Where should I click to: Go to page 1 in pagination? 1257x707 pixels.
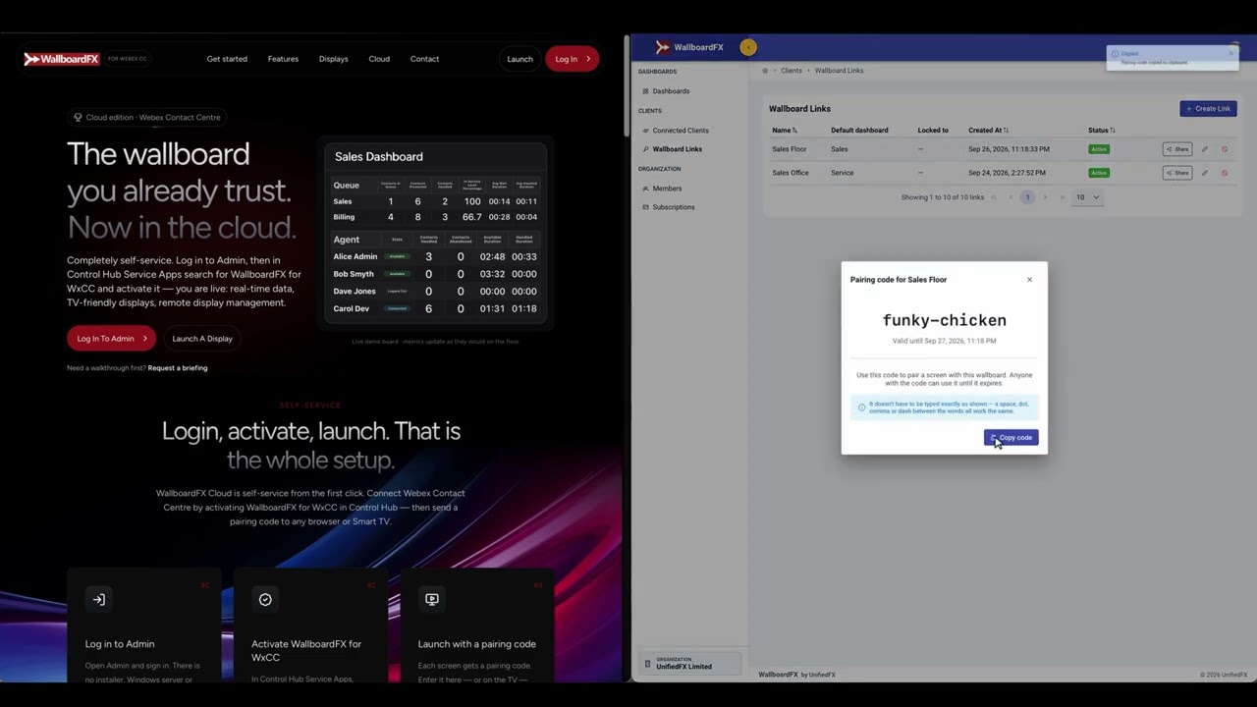tap(1027, 197)
